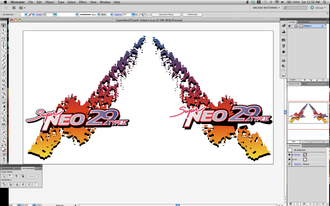Click the Minus Front shape mode icon
330x206 pixels.
pyautogui.click(x=10, y=176)
